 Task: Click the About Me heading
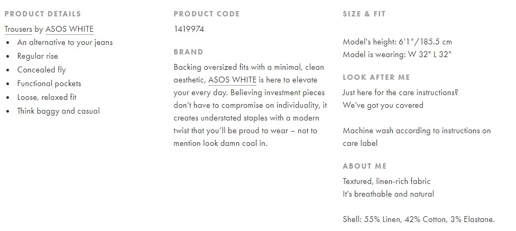[x=365, y=166]
